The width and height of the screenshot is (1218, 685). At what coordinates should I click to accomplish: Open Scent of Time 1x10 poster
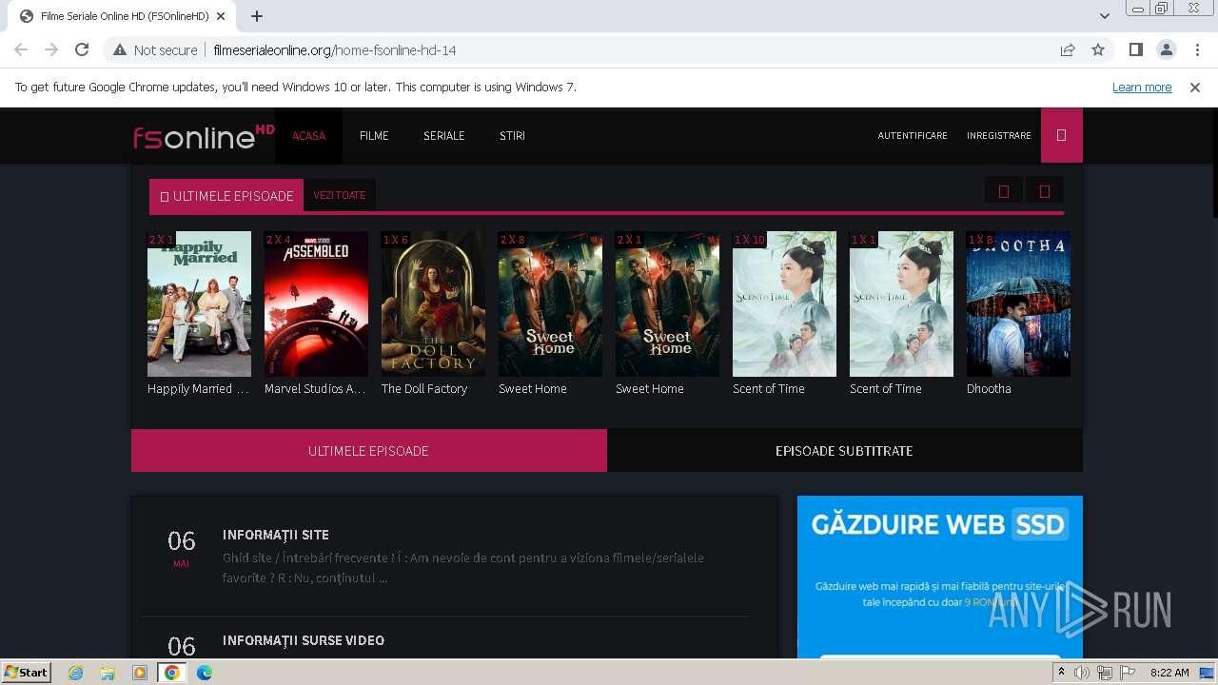point(784,303)
